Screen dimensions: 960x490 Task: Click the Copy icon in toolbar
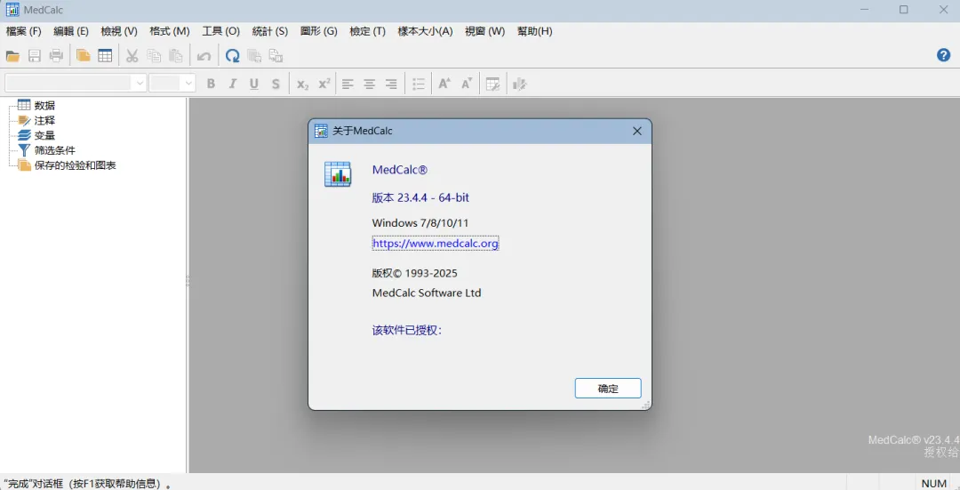pos(154,56)
